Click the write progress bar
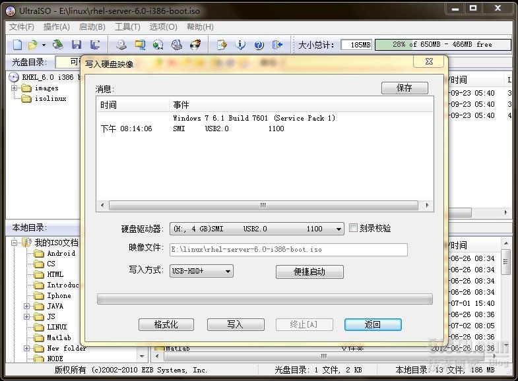 [265, 299]
